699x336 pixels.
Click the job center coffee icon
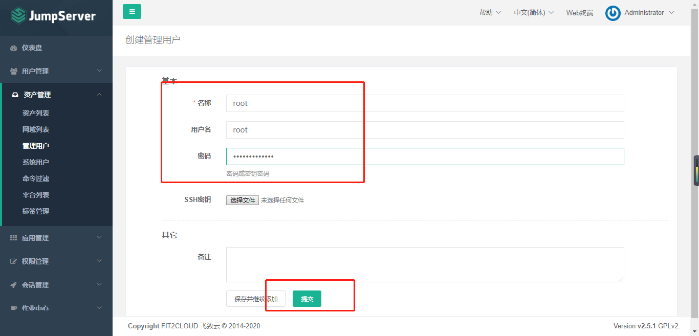click(x=14, y=308)
